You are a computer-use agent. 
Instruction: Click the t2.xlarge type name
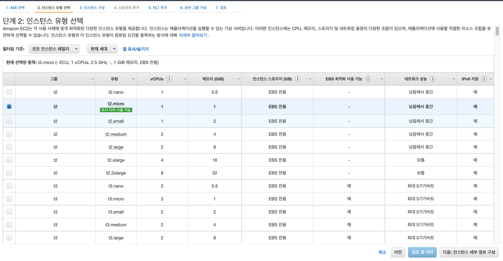(x=116, y=160)
